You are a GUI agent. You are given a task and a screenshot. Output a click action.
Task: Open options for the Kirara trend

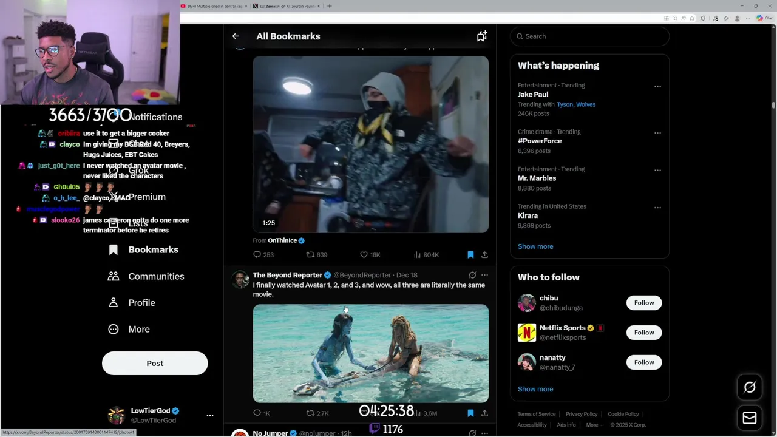pos(657,208)
